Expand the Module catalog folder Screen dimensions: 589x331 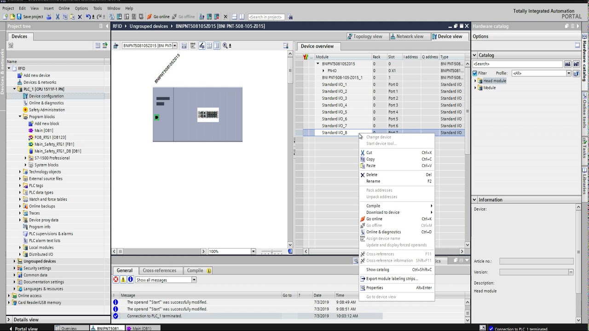click(475, 88)
